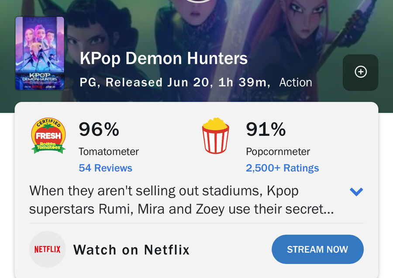Click the red popcorn bucket icon
Image resolution: width=393 pixels, height=278 pixels.
216,136
